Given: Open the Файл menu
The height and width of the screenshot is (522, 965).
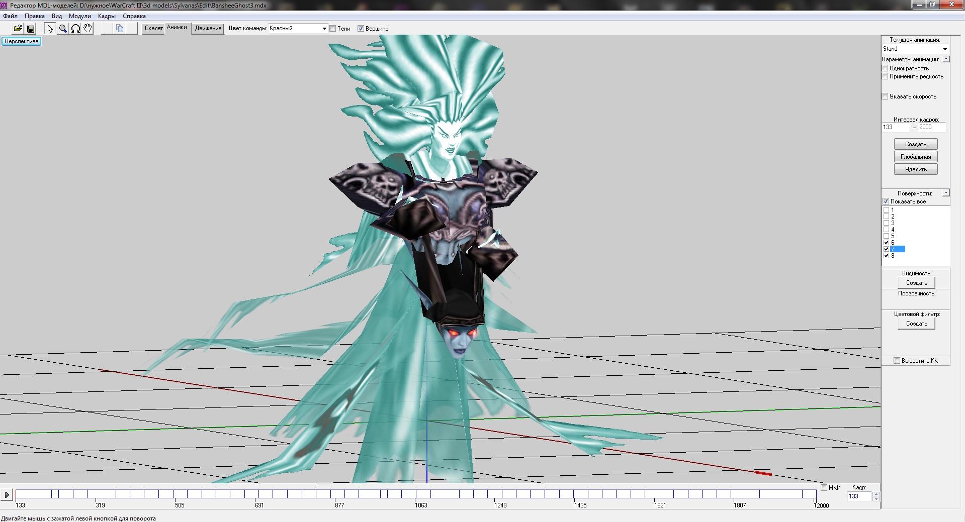Looking at the screenshot, I should pos(10,16).
